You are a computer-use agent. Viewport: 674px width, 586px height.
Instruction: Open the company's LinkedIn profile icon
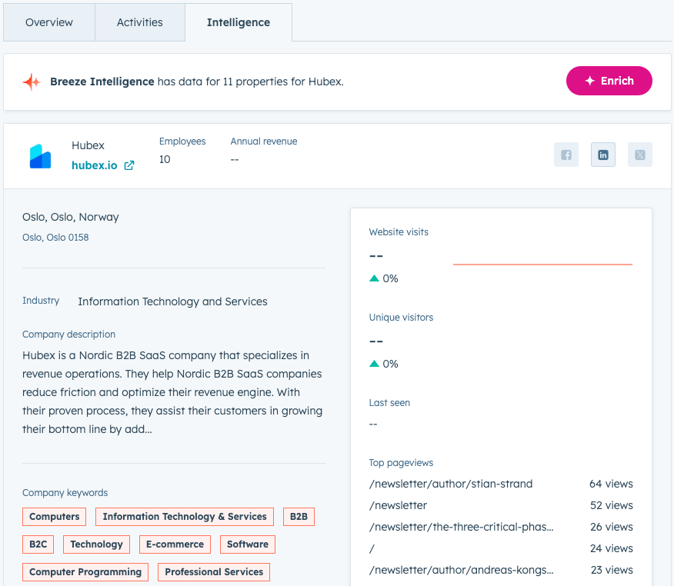pos(602,155)
